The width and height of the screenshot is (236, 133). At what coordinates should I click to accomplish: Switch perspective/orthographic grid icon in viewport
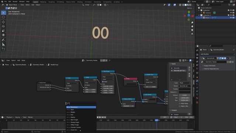coord(192,34)
